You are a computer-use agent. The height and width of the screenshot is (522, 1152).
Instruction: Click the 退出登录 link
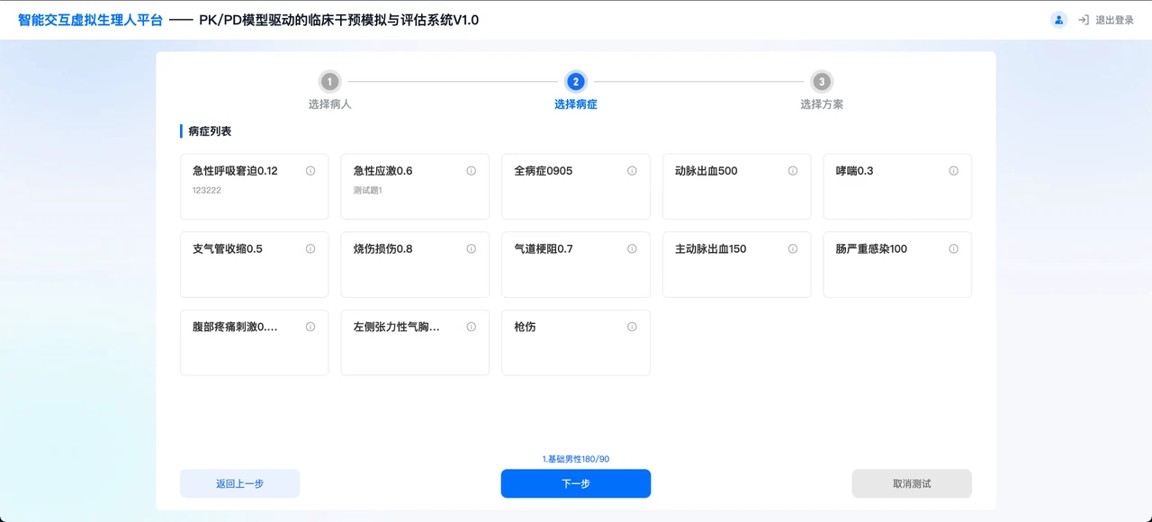pyautogui.click(x=1114, y=20)
